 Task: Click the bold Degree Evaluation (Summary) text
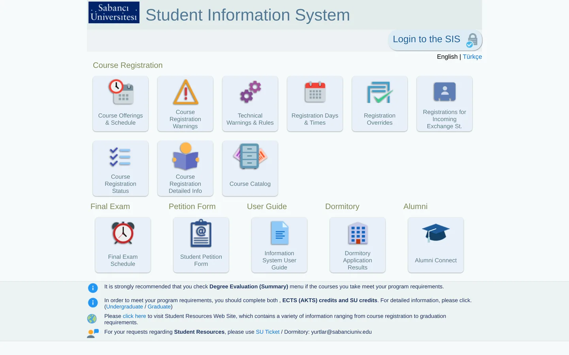click(249, 286)
